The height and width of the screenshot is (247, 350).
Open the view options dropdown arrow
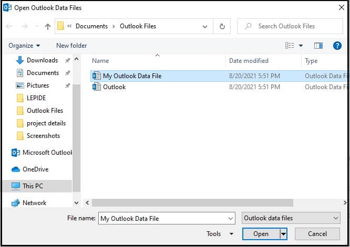[301, 46]
